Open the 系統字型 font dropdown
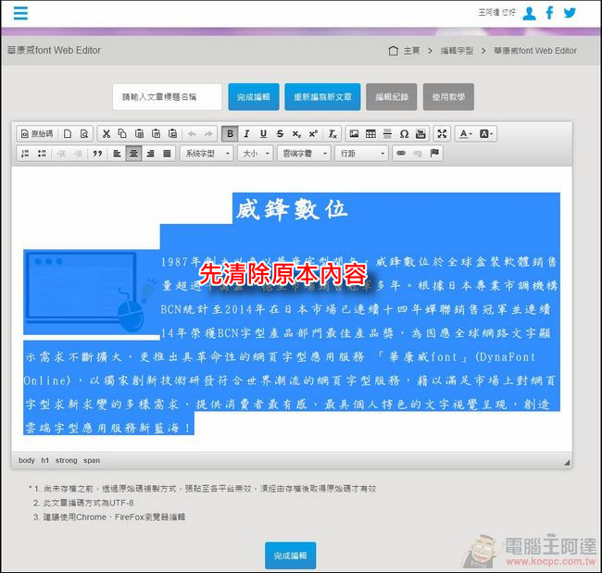 pos(207,154)
